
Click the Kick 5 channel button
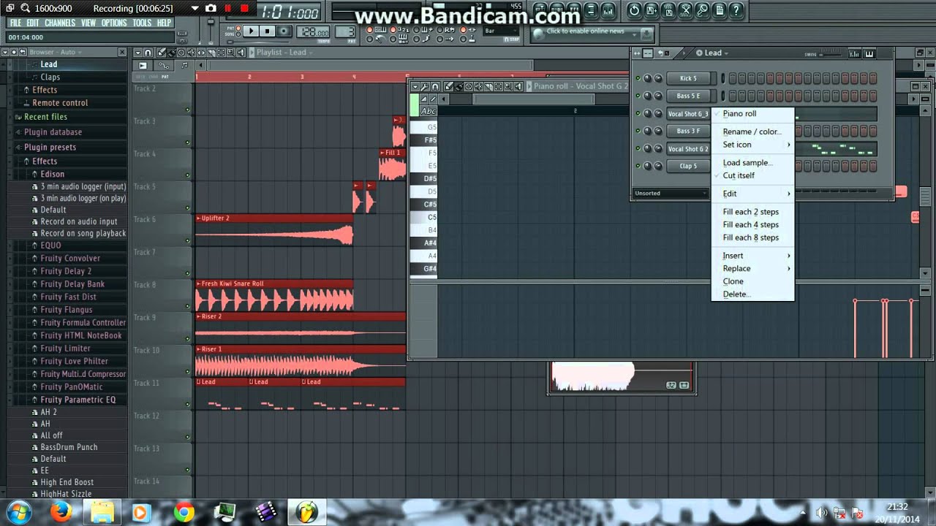(688, 78)
